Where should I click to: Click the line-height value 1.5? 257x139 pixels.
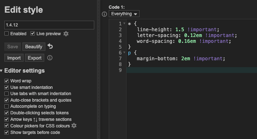pos(180,29)
